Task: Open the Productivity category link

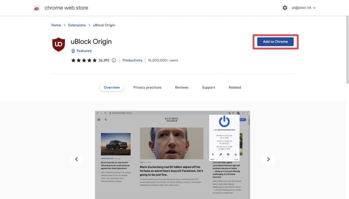Action: point(133,60)
